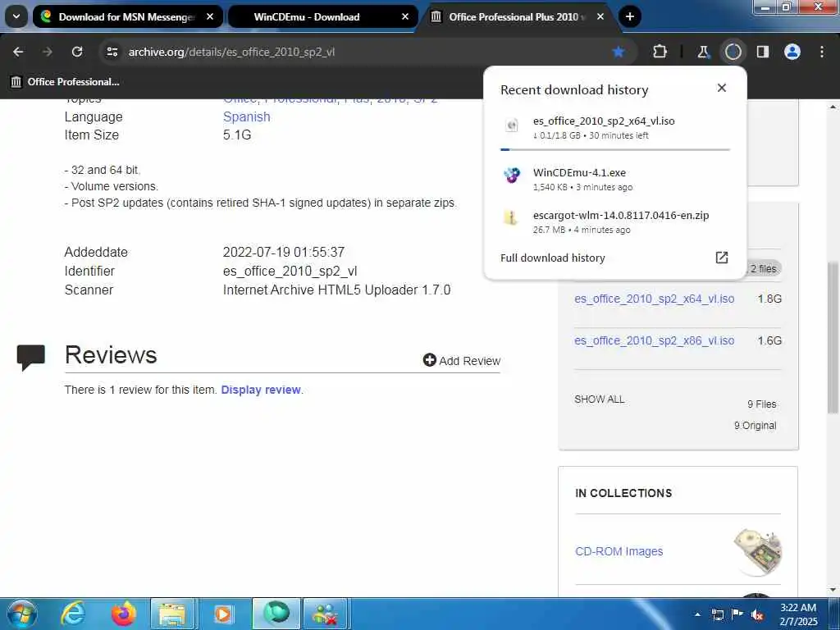Image resolution: width=840 pixels, height=630 pixels.
Task: Click the WinCDEmu file icon in downloads
Action: 512,175
